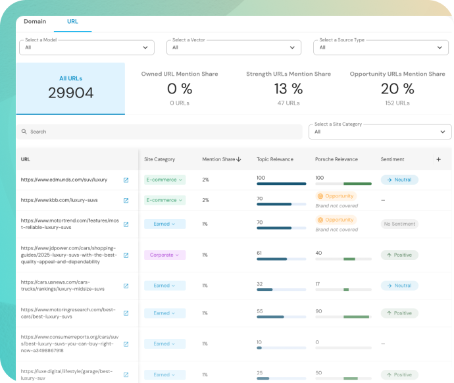Click the URL column header
The width and height of the screenshot is (454, 383).
coord(25,159)
